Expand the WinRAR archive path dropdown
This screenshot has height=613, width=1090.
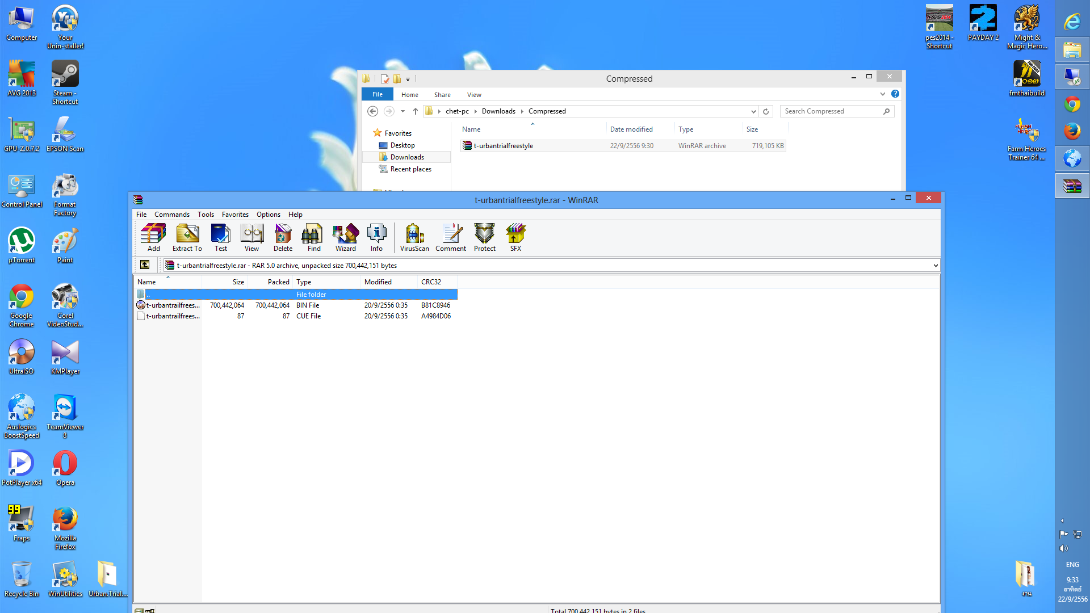click(935, 265)
